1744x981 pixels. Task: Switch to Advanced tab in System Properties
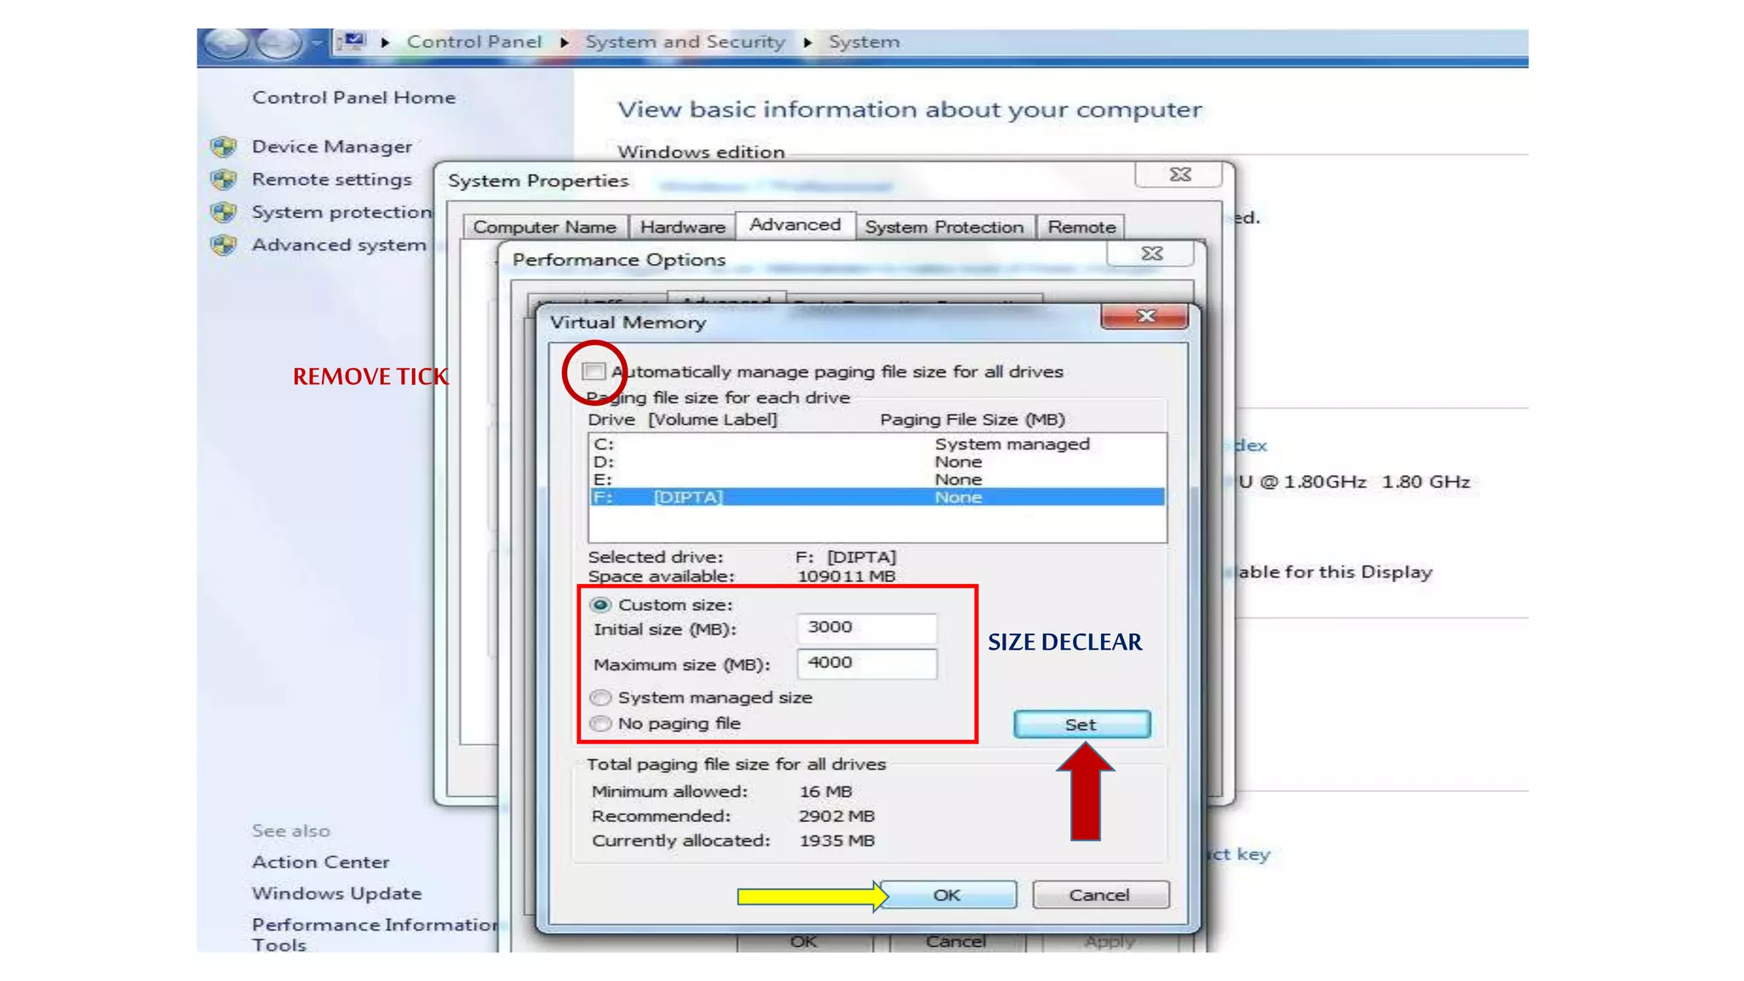click(795, 225)
